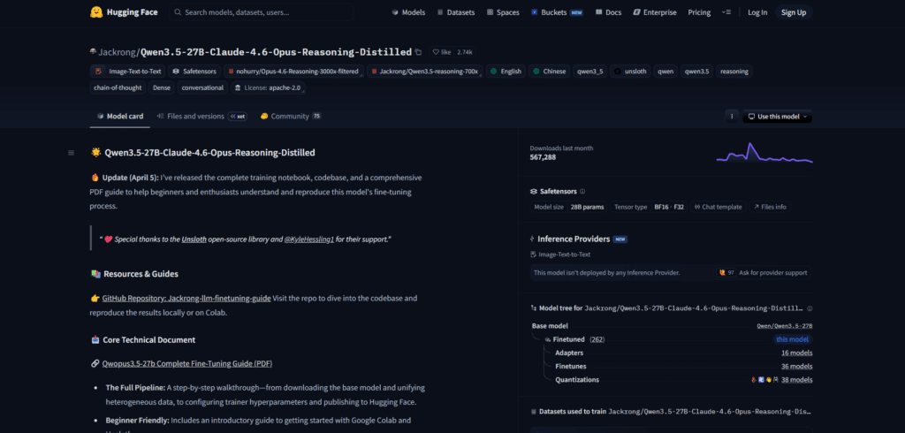Click the 28B params model size value

(587, 207)
